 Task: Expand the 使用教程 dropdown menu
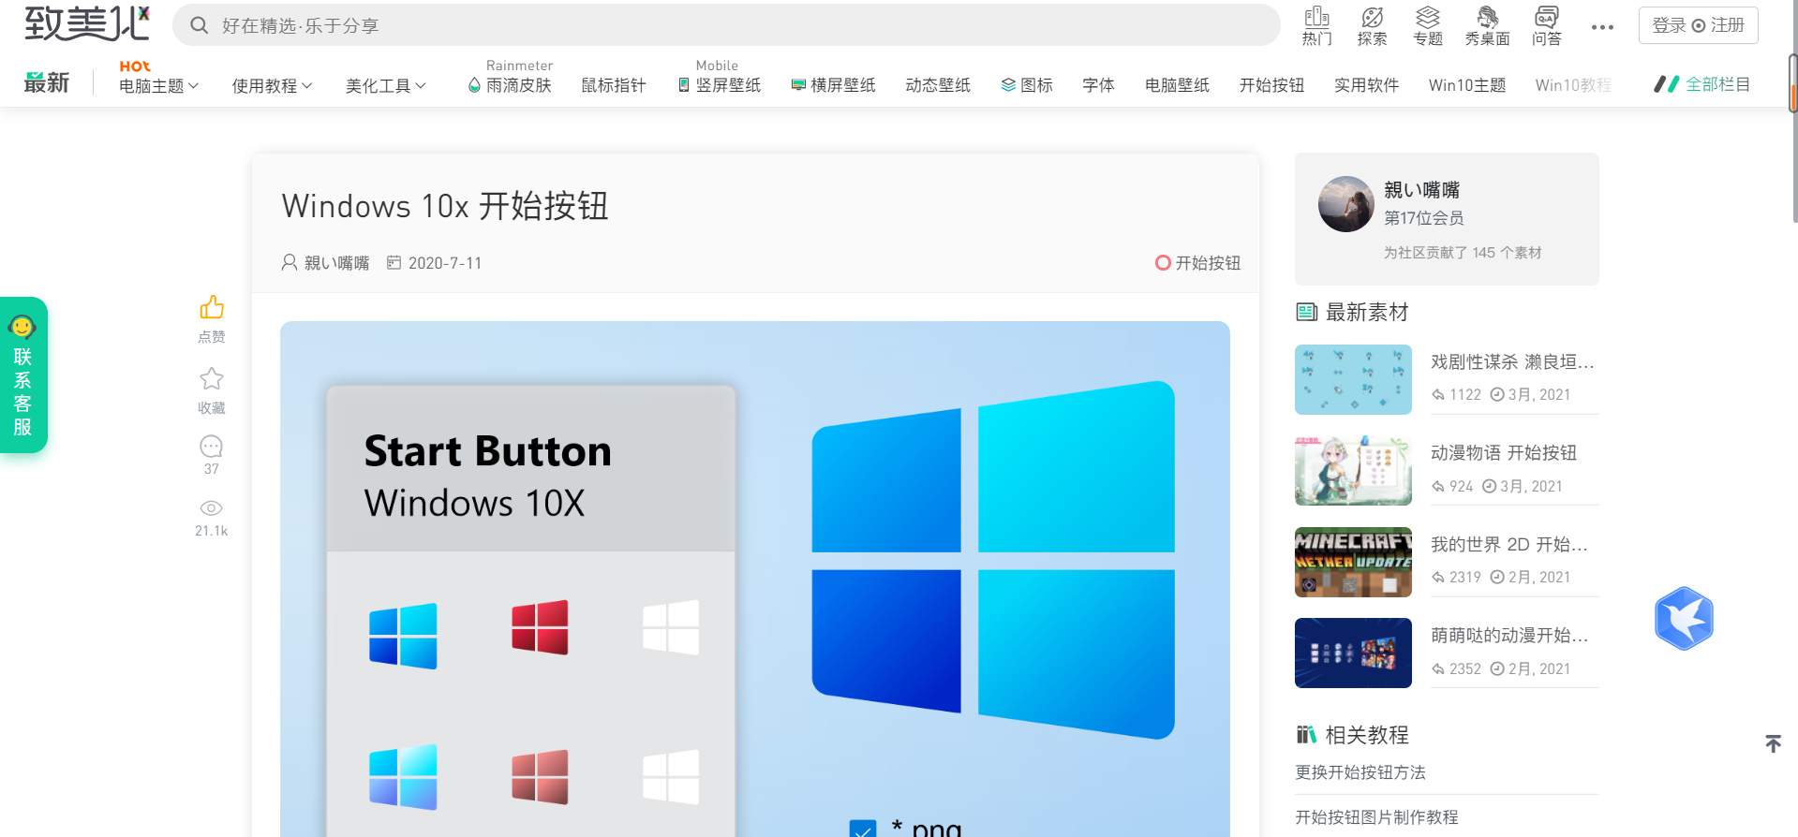[x=272, y=85]
